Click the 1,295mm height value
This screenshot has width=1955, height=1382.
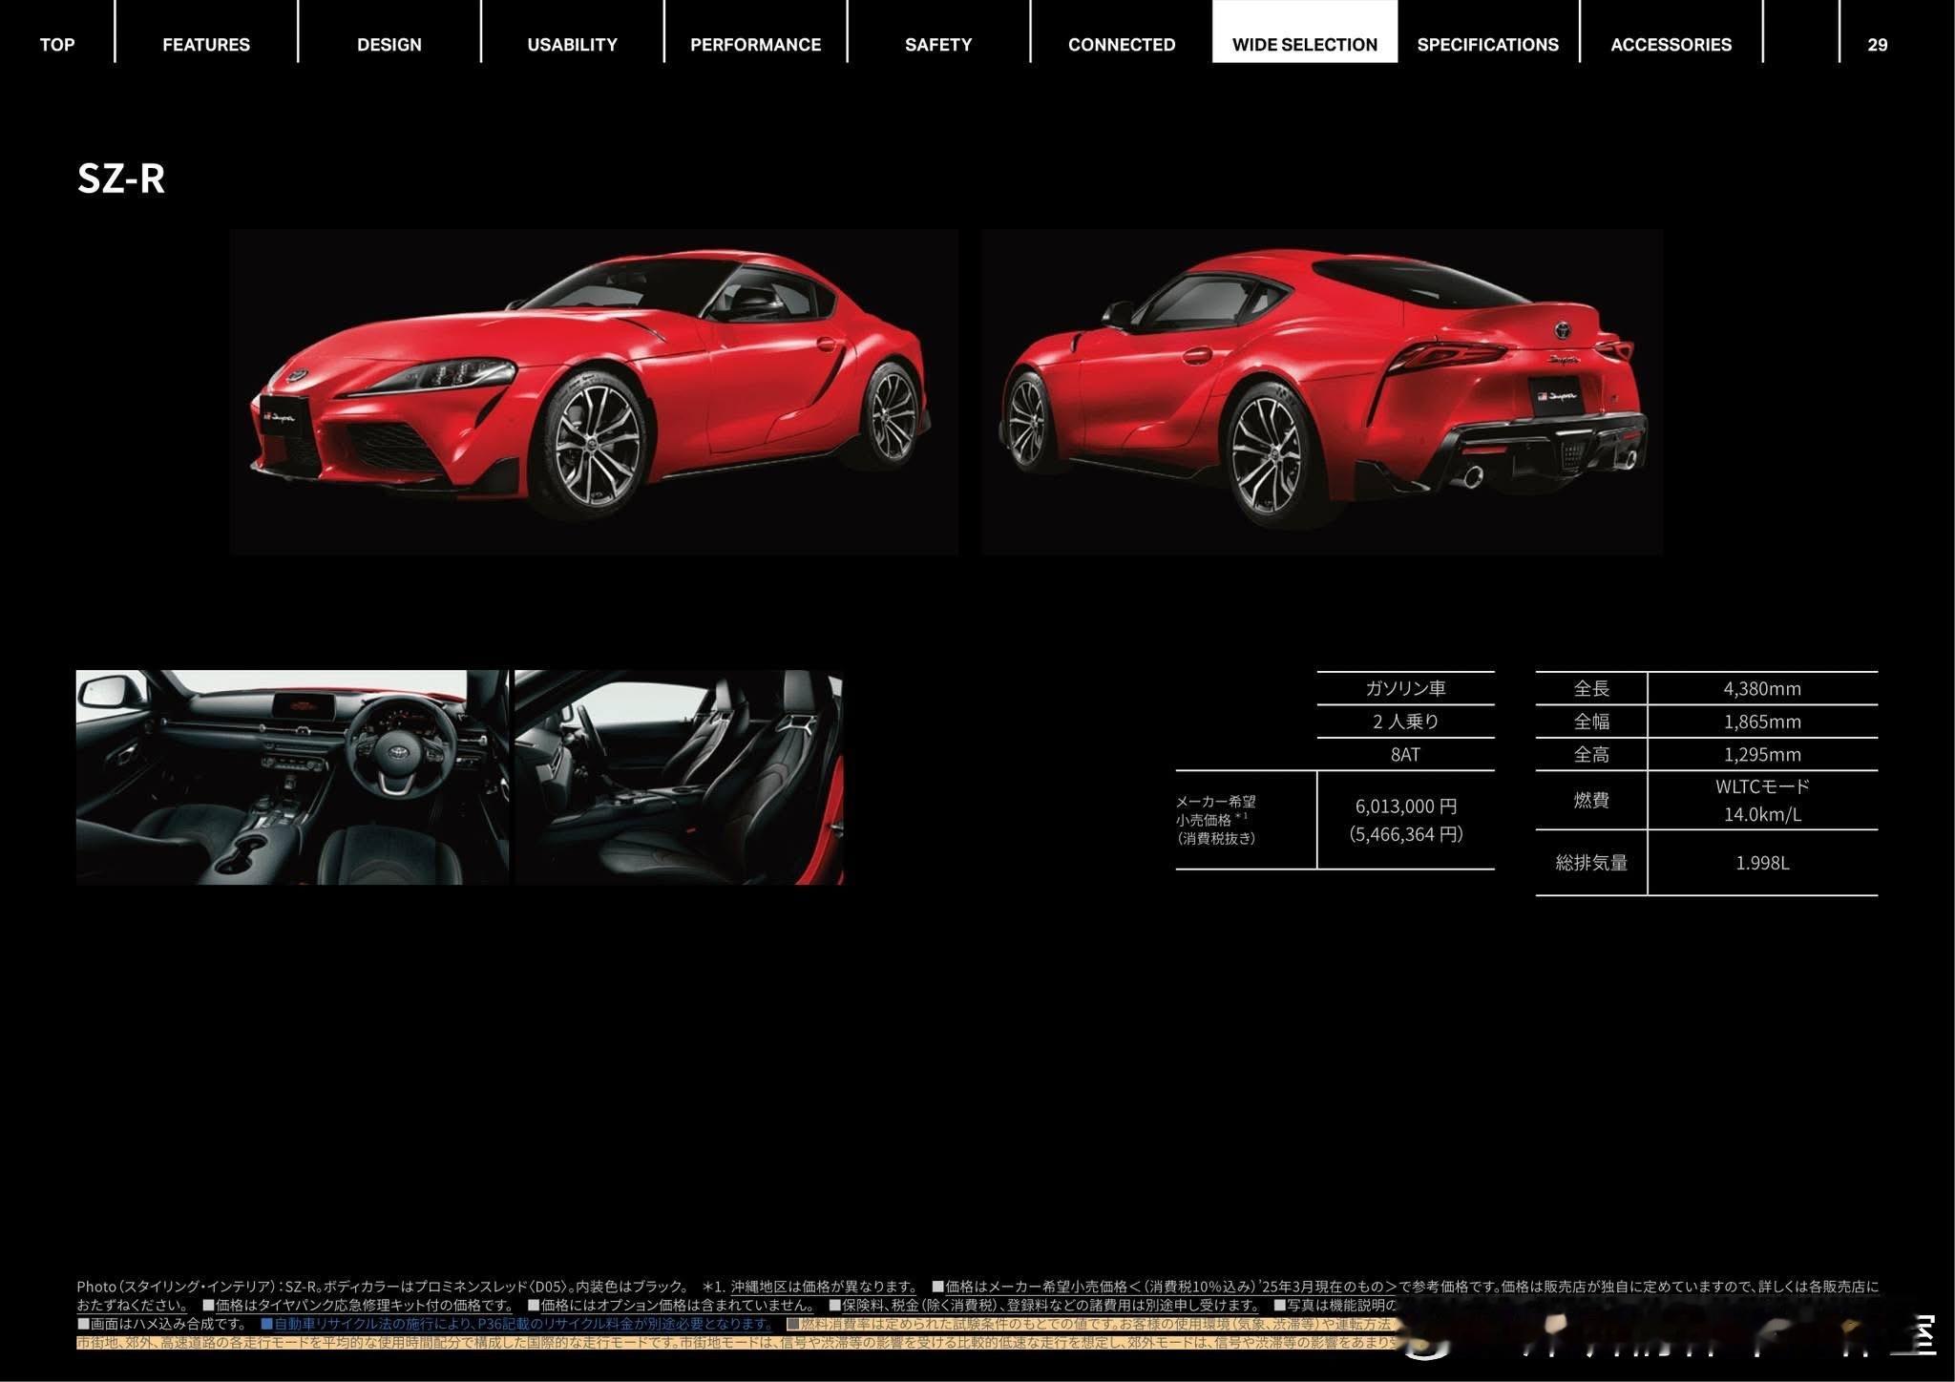(x=1762, y=754)
